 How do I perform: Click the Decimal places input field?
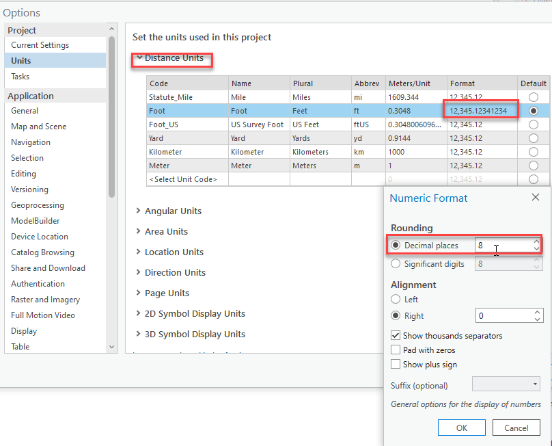click(x=502, y=245)
